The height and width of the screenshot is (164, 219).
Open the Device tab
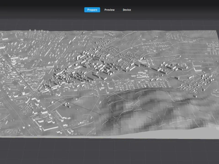click(x=127, y=10)
